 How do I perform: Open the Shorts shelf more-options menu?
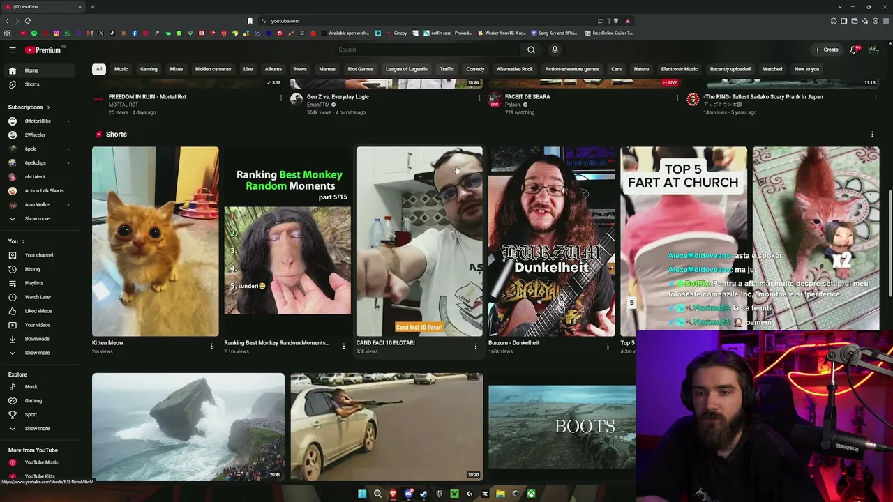(872, 134)
